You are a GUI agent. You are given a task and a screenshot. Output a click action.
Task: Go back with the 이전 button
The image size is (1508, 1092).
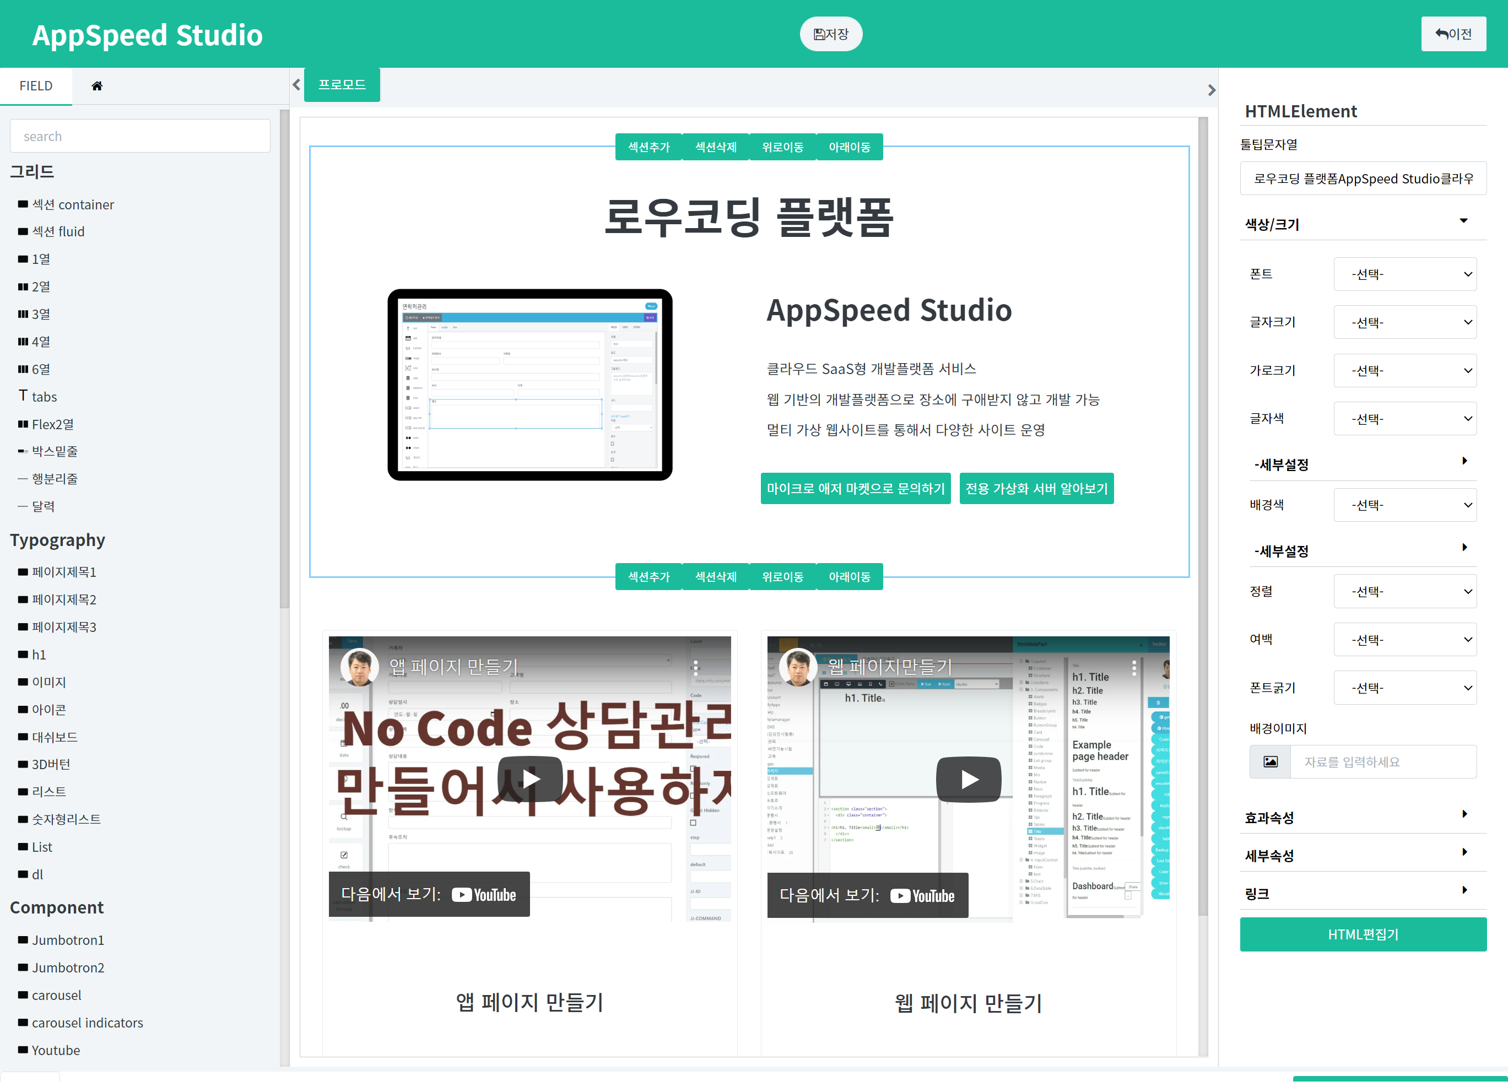point(1453,34)
